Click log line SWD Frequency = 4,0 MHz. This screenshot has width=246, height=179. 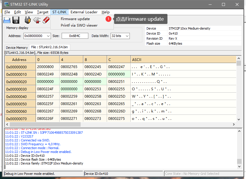33,144
